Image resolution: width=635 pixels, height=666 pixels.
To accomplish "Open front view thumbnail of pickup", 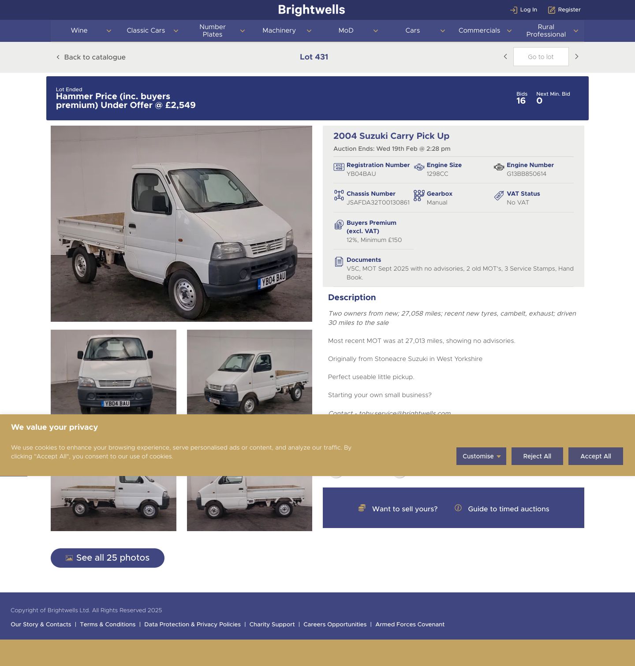I will pyautogui.click(x=113, y=372).
